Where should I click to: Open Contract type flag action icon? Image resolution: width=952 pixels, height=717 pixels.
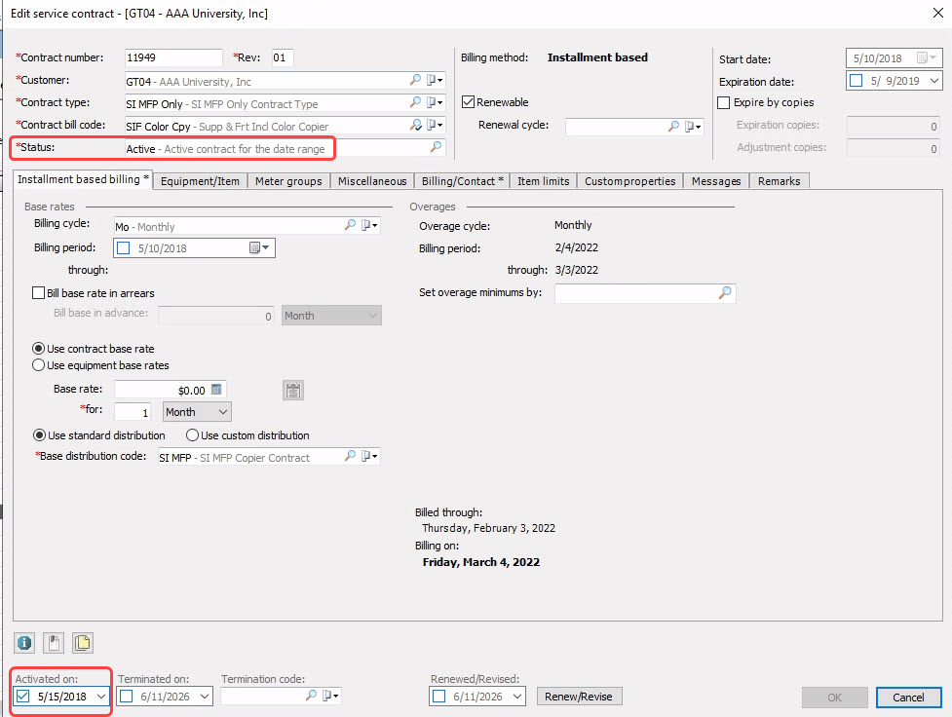coord(435,102)
